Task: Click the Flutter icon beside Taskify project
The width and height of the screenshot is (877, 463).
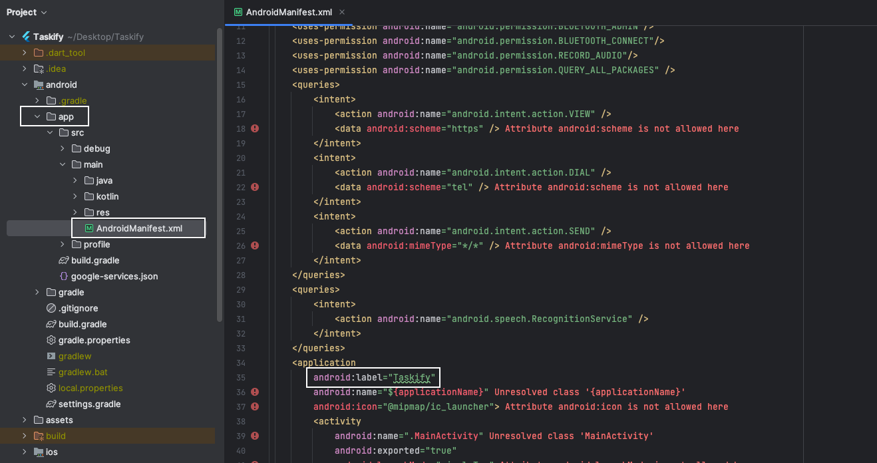Action: tap(26, 37)
